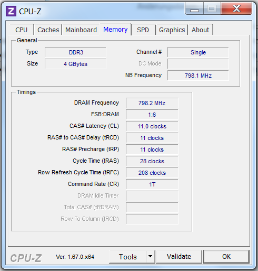
Task: Click the Row Refresh Cycle Time (tRFC) label
Action: [78, 172]
